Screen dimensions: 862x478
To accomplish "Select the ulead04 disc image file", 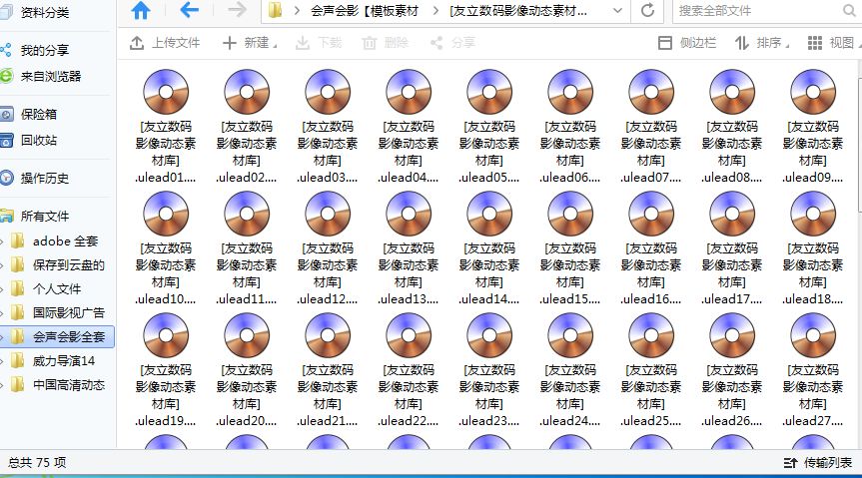I will [408, 126].
